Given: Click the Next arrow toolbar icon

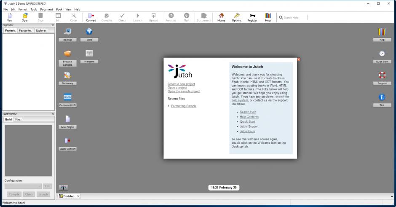Looking at the screenshot, I should point(187,17).
